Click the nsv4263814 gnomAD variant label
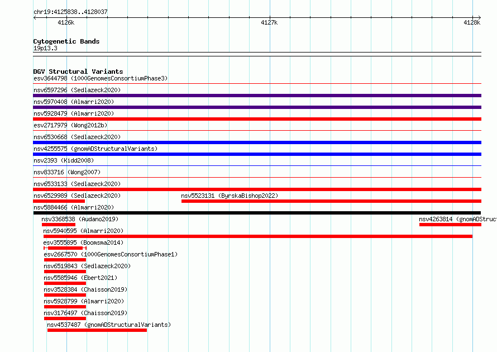Viewport: 497px width, 352px height. (x=458, y=219)
